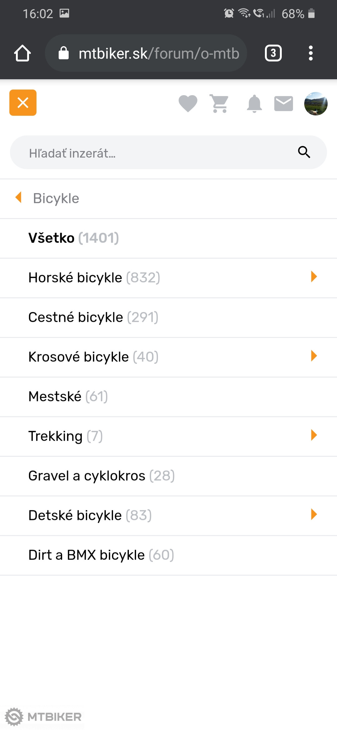The height and width of the screenshot is (730, 337).
Task: Expand Trekking subcategories
Action: coord(314,435)
